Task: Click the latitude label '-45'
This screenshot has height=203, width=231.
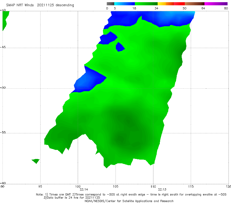Action: (3, 47)
